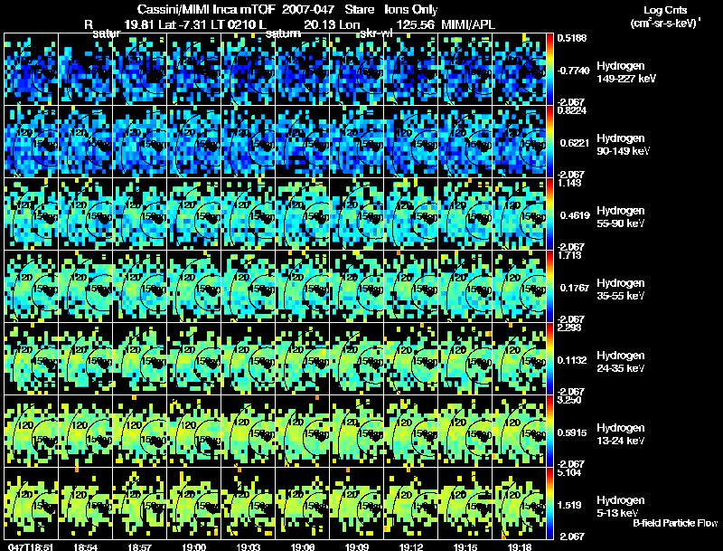Viewport: 723px width, 551px height.
Task: Select the '19:03' time label
Action: pyautogui.click(x=249, y=547)
